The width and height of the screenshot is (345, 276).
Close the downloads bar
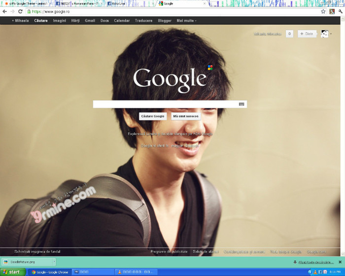(341, 262)
